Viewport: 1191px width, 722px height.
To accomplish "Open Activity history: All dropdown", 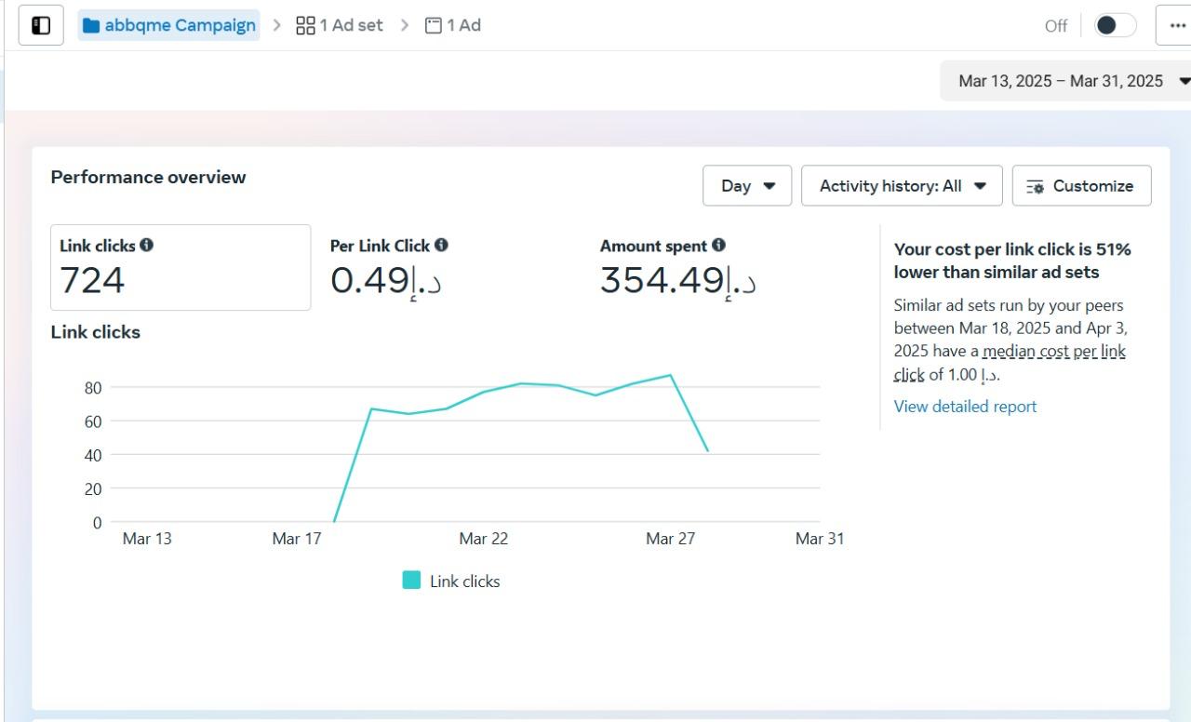I will tap(902, 186).
